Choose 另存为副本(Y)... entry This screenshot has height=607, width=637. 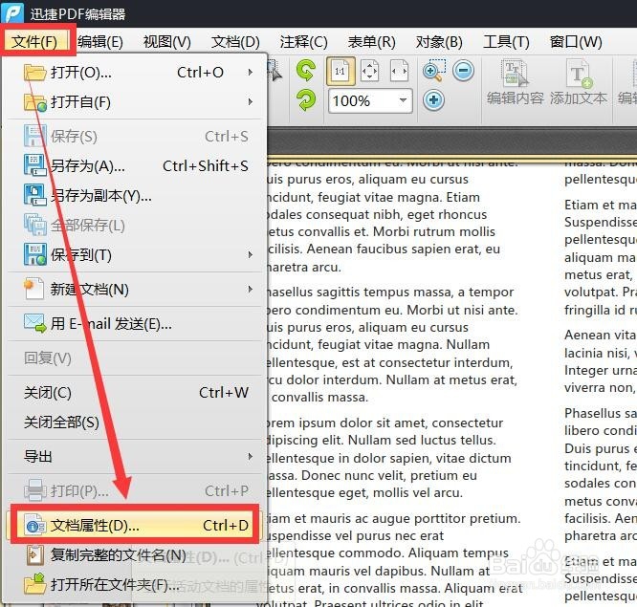pos(134,196)
